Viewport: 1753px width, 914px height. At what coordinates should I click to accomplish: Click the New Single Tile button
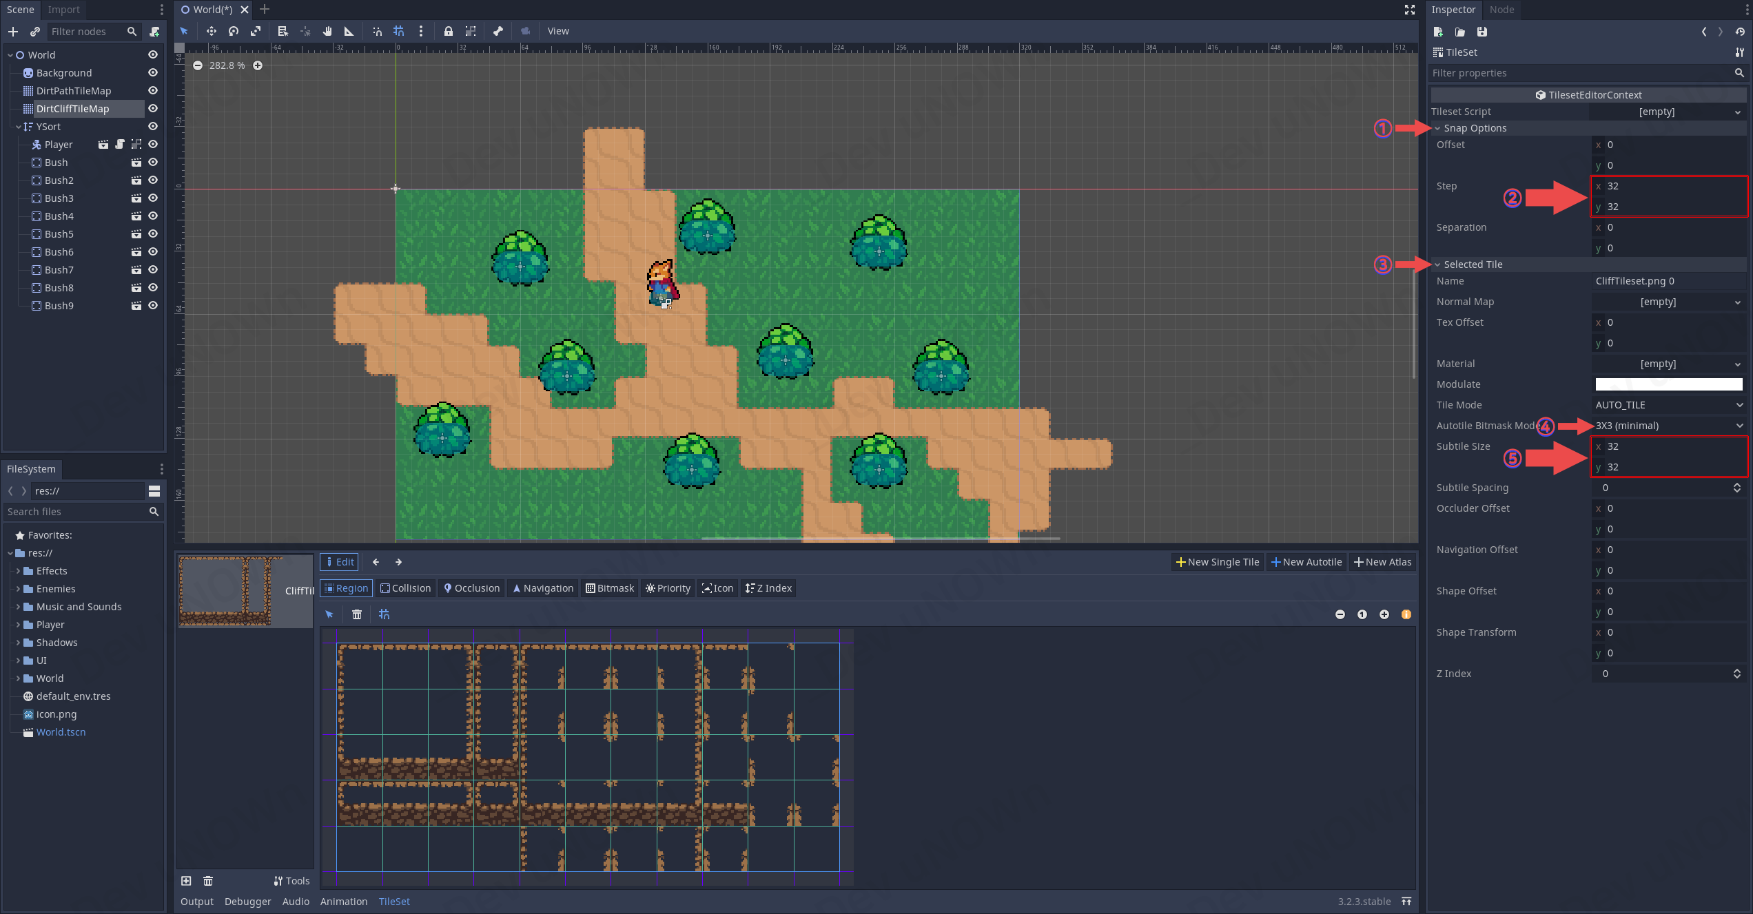pos(1218,562)
